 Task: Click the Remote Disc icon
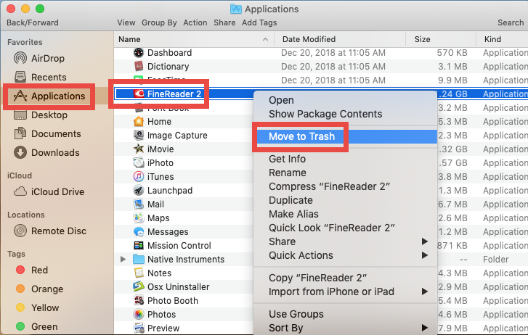(20, 231)
